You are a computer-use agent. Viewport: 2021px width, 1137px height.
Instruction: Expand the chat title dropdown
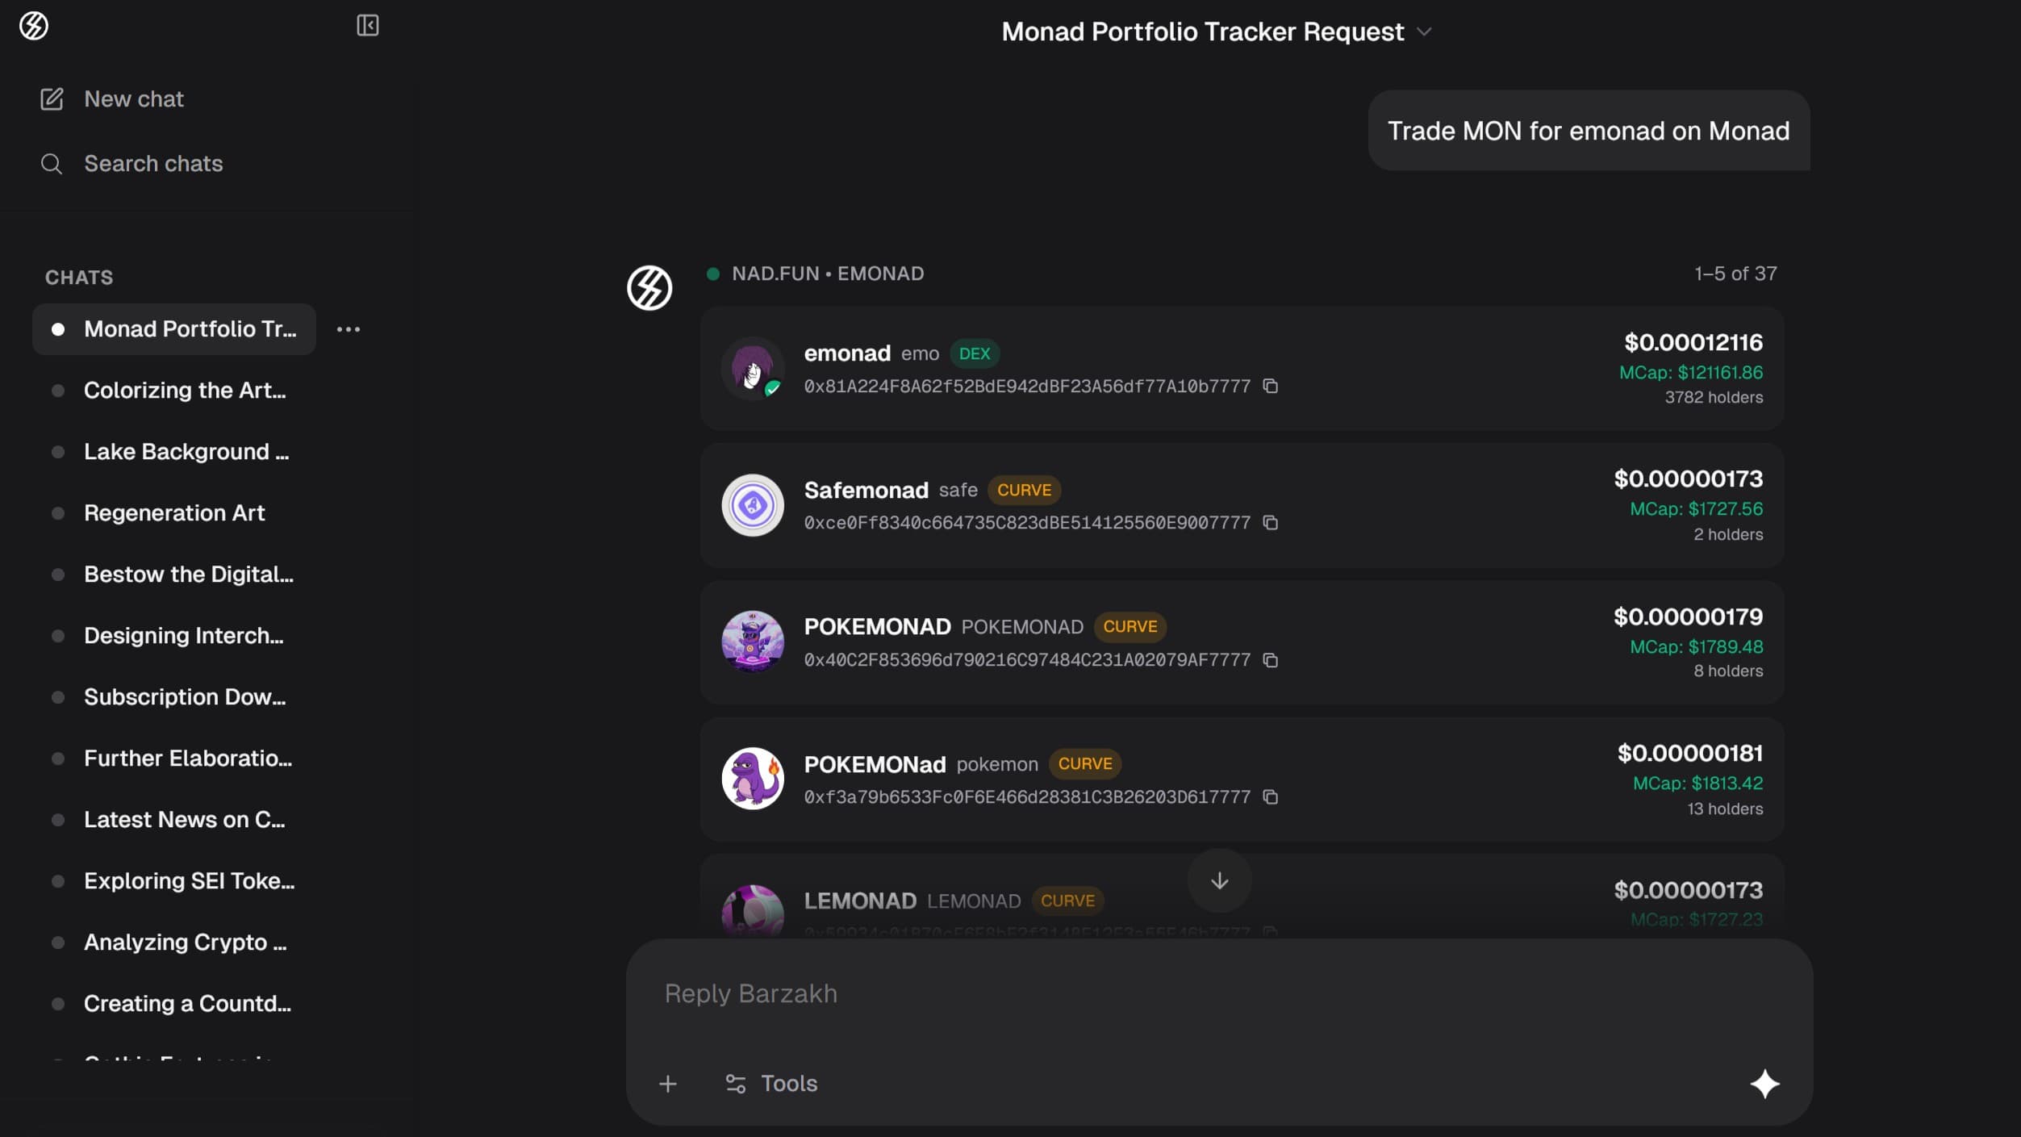point(1425,32)
